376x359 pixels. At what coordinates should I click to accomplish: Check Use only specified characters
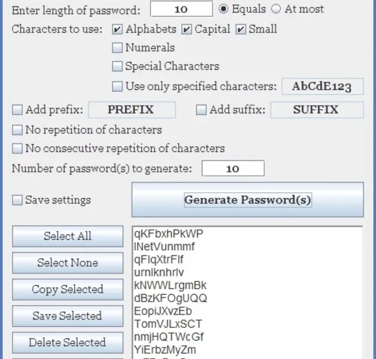[x=117, y=86]
